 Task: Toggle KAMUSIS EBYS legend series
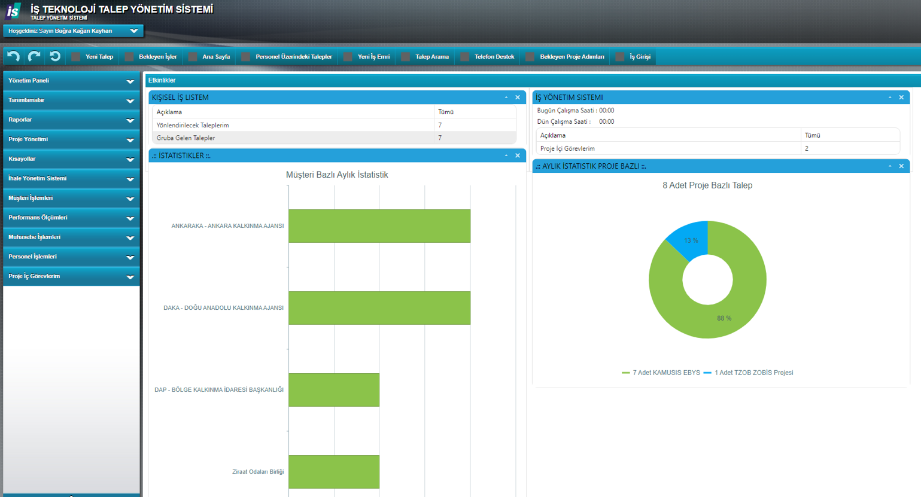661,373
